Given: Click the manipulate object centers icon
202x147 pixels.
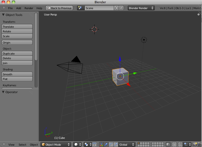Looking at the screenshot, I should (95, 145).
